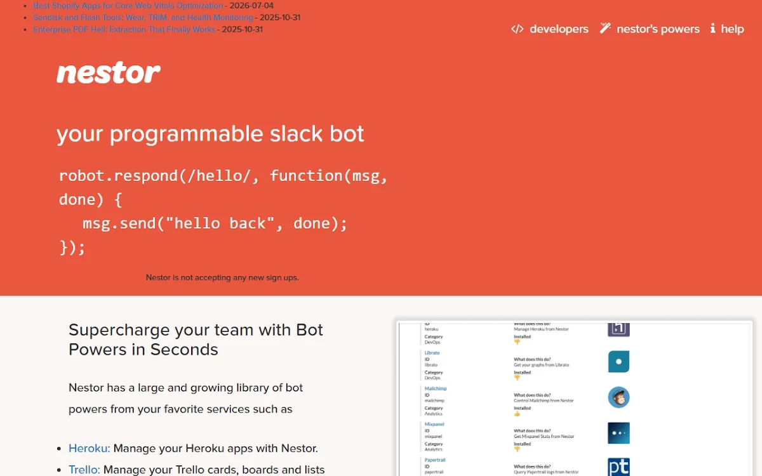Follow the Heroku link in the list
This screenshot has width=762, height=476.
[x=90, y=448]
